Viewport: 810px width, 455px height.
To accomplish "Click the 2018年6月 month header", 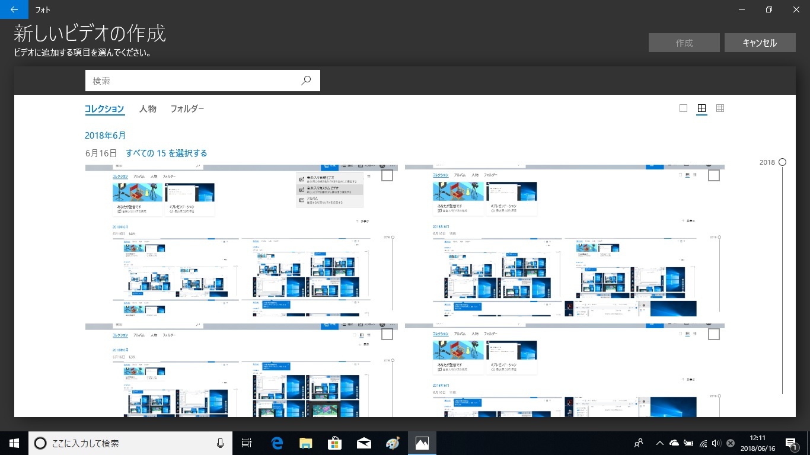I will pyautogui.click(x=105, y=136).
